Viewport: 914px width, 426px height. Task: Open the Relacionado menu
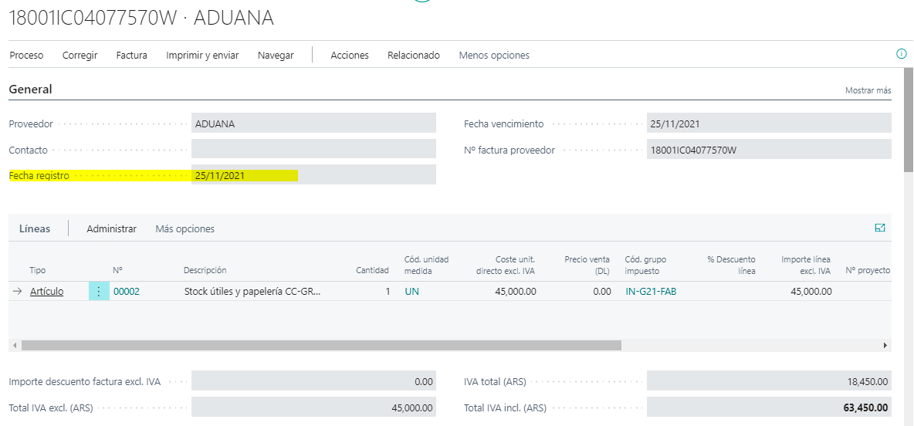(x=414, y=56)
